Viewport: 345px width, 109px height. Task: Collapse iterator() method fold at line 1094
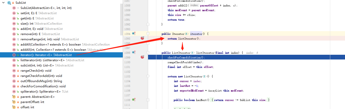coord(148,34)
